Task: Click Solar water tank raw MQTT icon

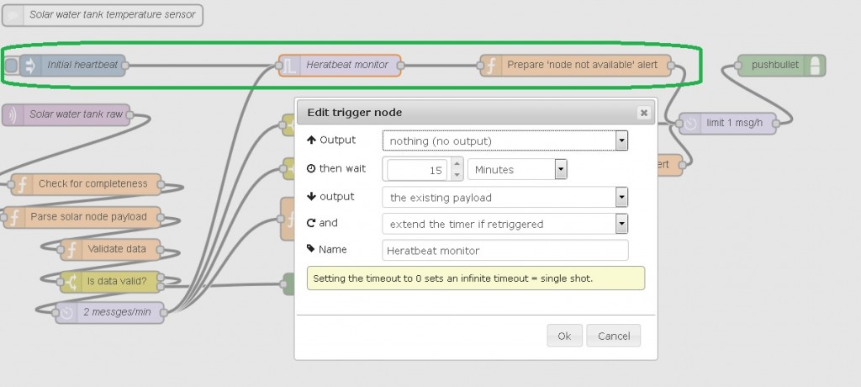Action: pyautogui.click(x=13, y=115)
